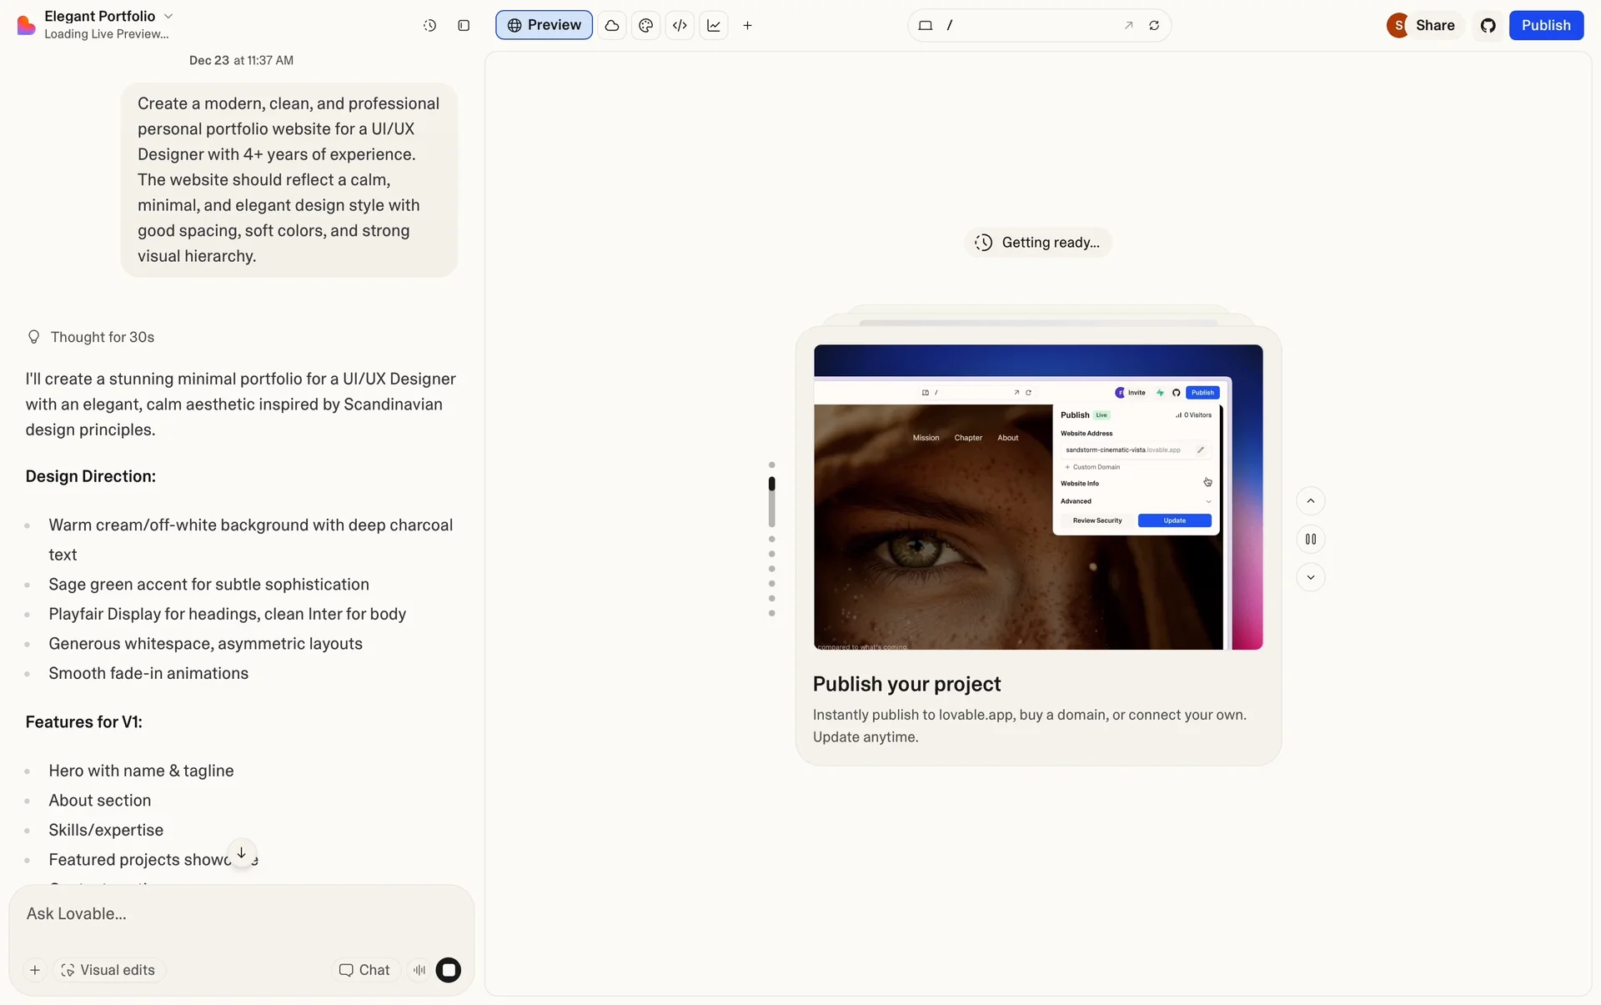Switch to the Code view icon

pyautogui.click(x=680, y=26)
